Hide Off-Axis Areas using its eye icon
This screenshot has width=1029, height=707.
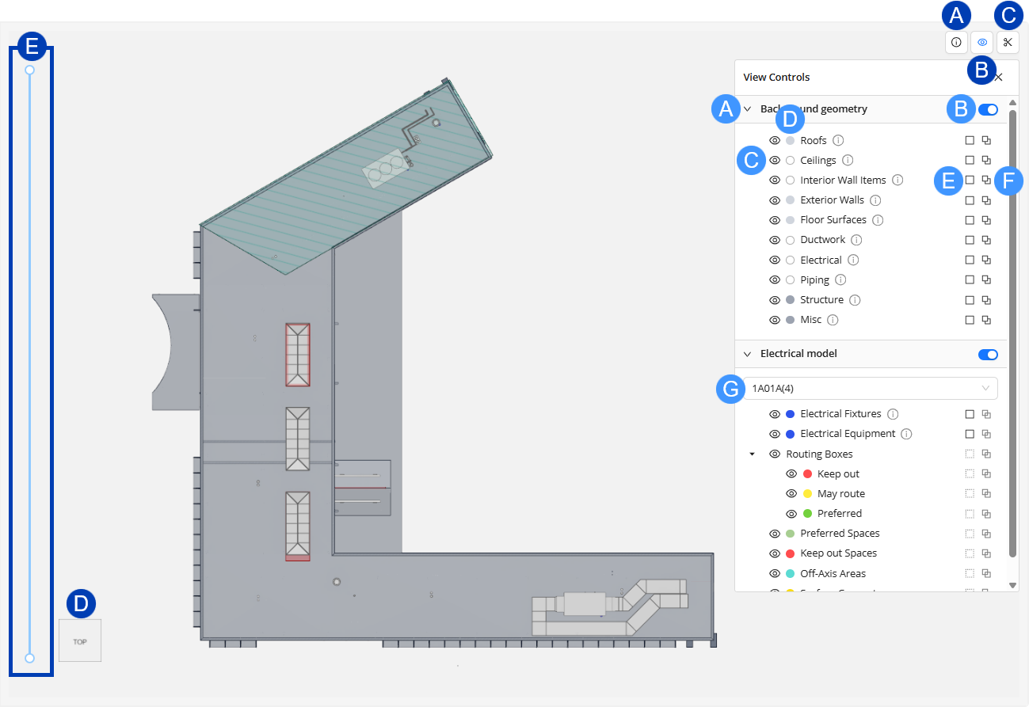[776, 573]
